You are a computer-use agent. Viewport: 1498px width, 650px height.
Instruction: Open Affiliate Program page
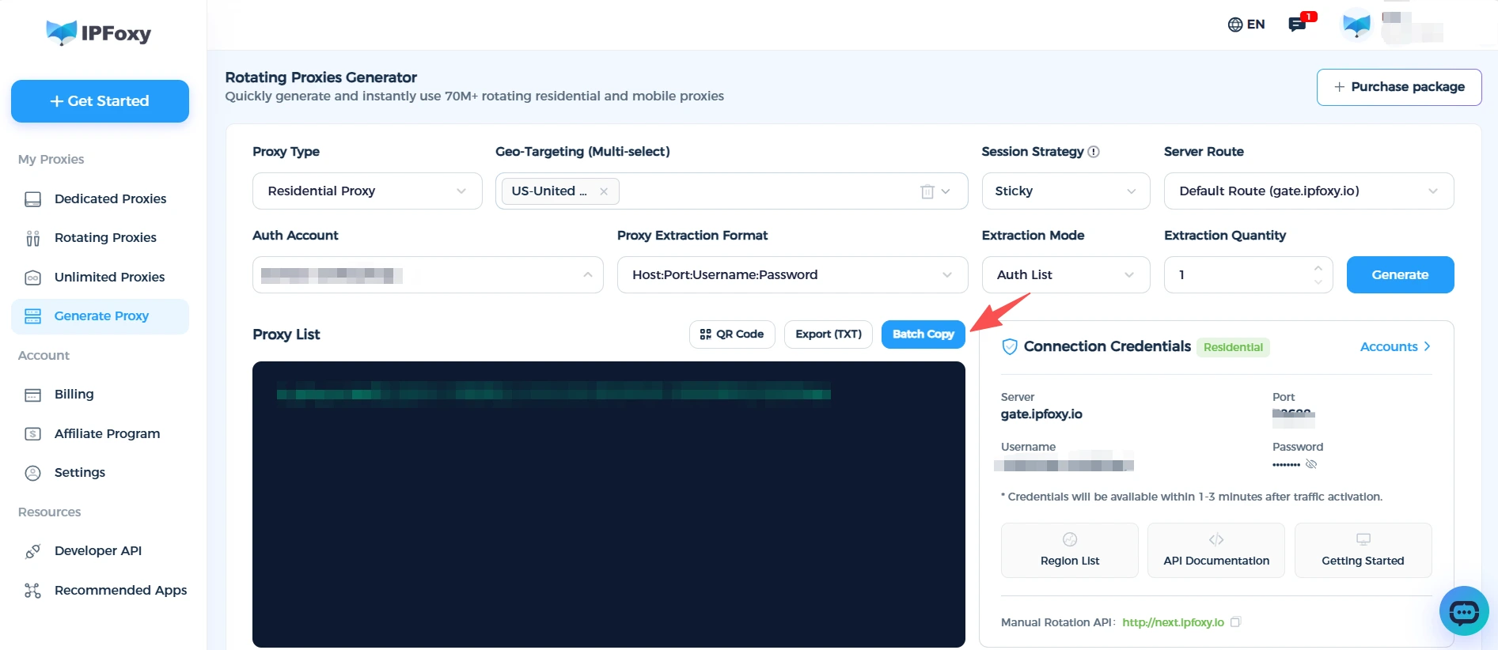click(x=100, y=433)
